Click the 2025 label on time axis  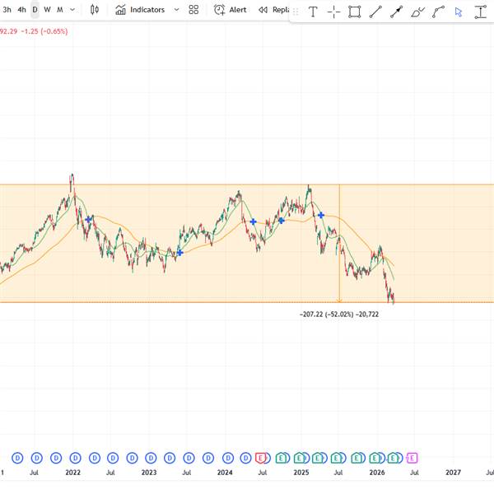(301, 473)
